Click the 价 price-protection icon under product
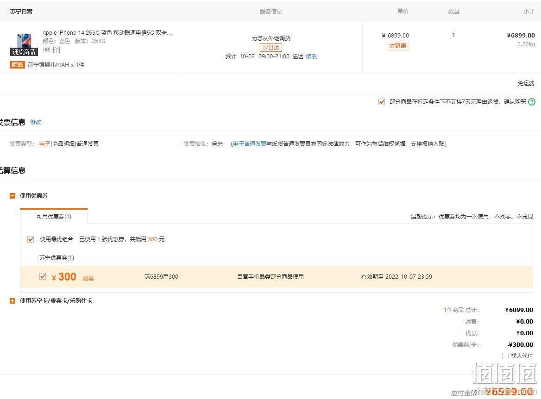Screen dimensions: 541x399 pyautogui.click(x=56, y=50)
